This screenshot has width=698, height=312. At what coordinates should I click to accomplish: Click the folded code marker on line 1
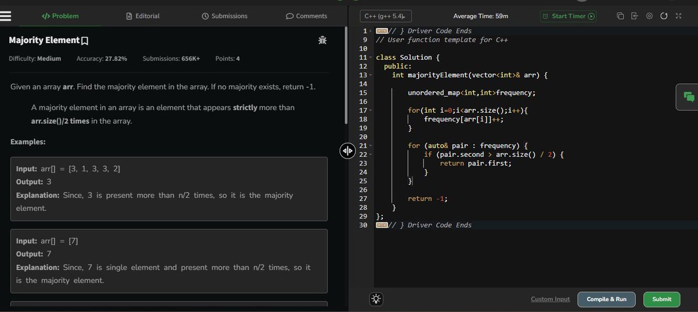382,31
